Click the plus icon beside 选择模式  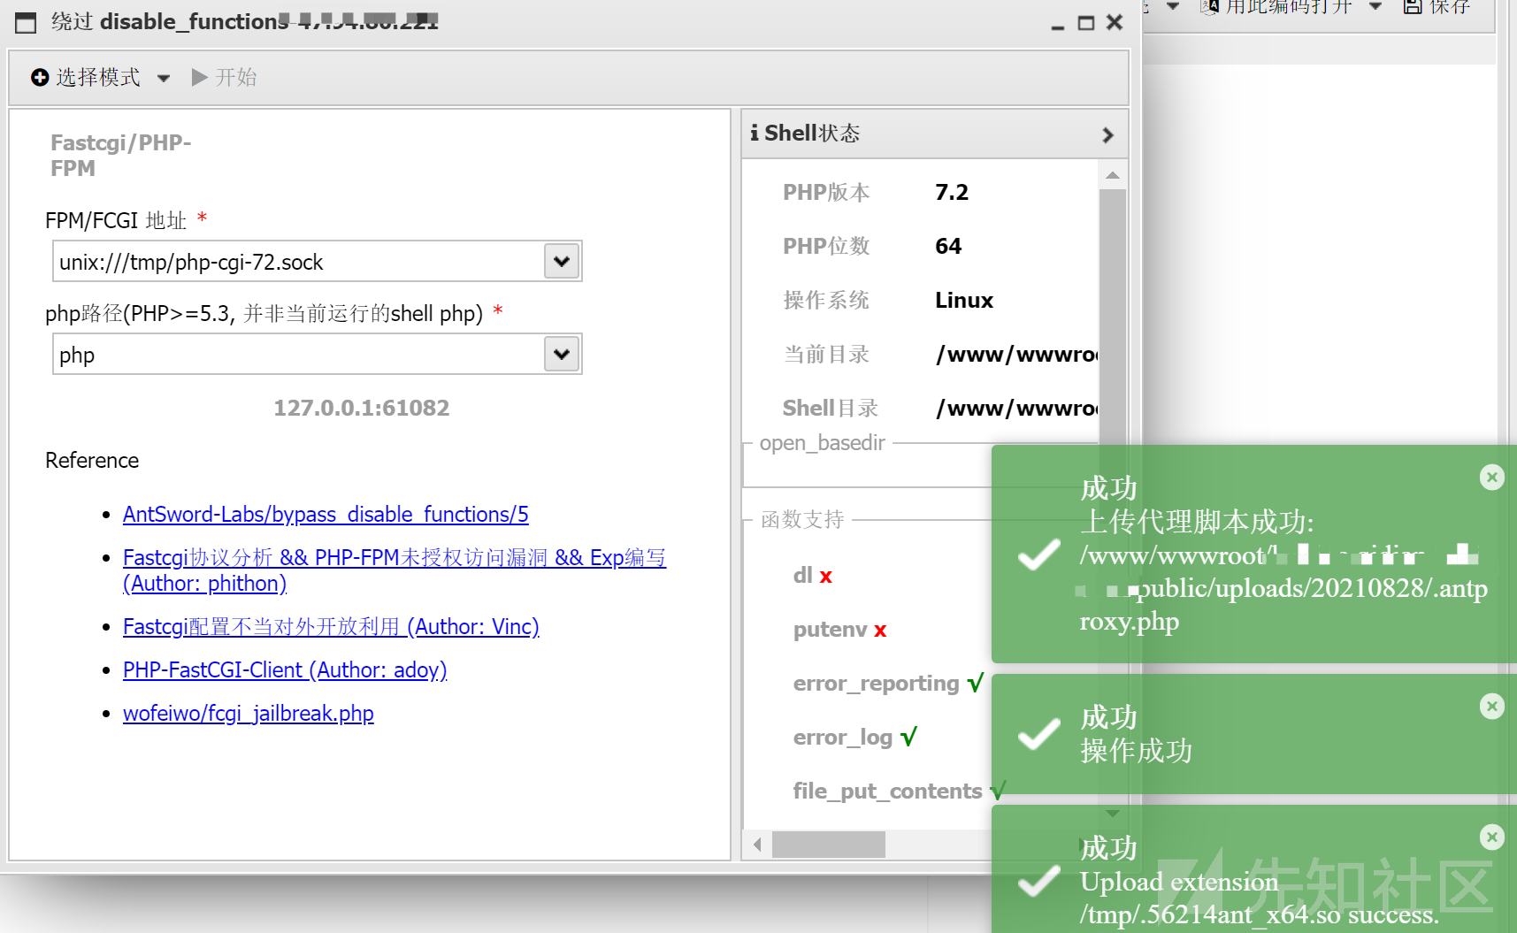click(x=40, y=78)
